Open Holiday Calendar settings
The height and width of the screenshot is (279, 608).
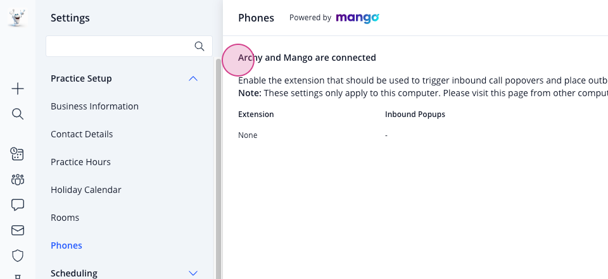coord(86,190)
